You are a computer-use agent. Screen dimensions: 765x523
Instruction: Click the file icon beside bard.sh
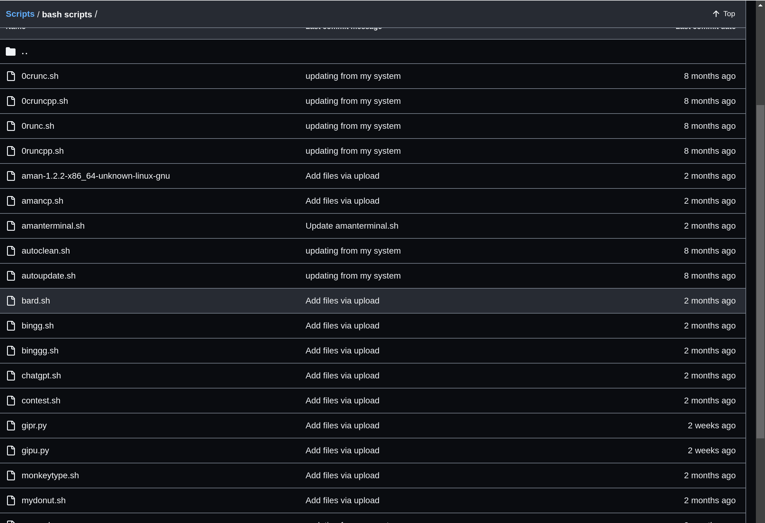pyautogui.click(x=11, y=301)
